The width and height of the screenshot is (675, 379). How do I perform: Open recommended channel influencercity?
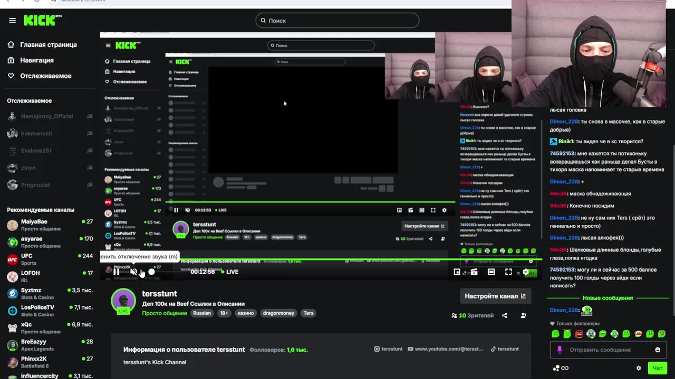tap(50, 376)
